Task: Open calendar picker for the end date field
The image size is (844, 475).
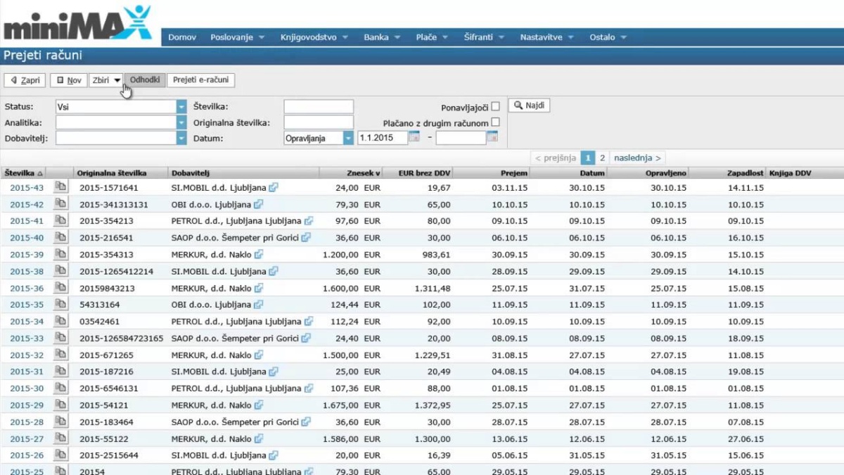Action: pyautogui.click(x=492, y=138)
